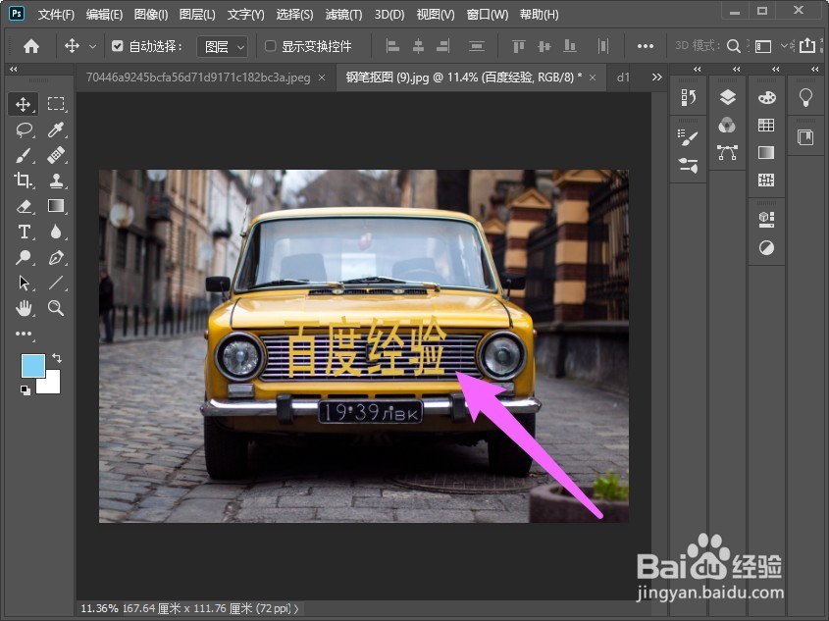Screen dimensions: 829x621
Task: Toggle the 自动选择 checkbox
Action: point(118,46)
